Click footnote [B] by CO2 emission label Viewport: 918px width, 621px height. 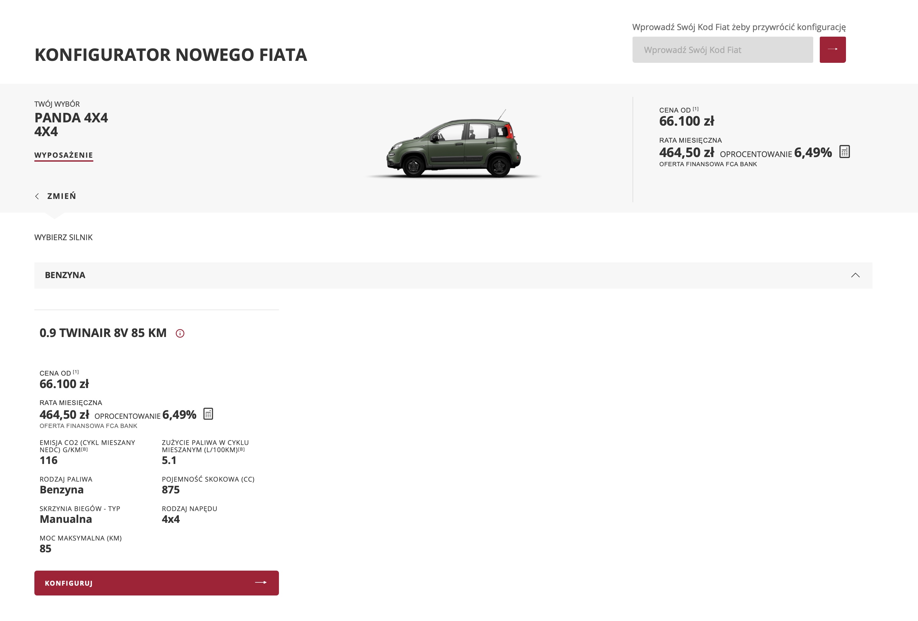tap(84, 449)
